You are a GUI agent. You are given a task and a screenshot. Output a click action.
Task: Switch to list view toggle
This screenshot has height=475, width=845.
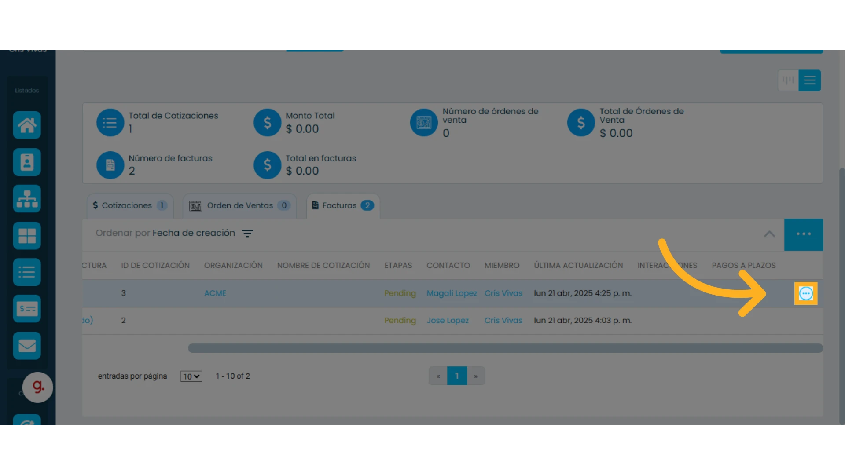810,80
